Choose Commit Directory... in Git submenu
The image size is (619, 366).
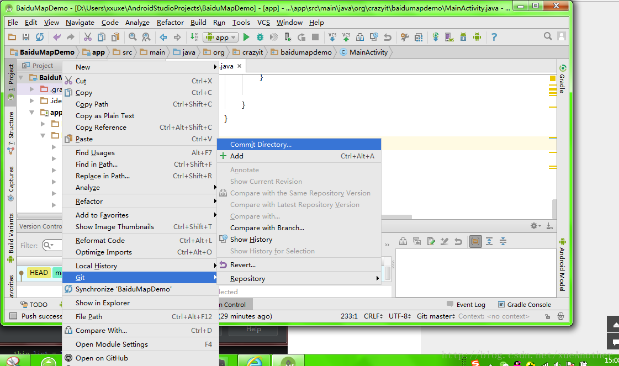[299, 145]
